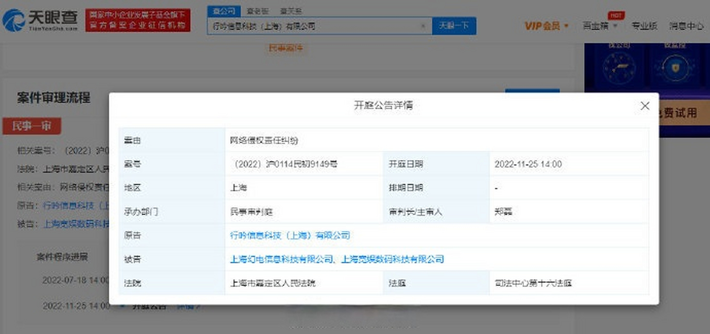
Task: Open 专业版 in the header
Action: [x=644, y=26]
